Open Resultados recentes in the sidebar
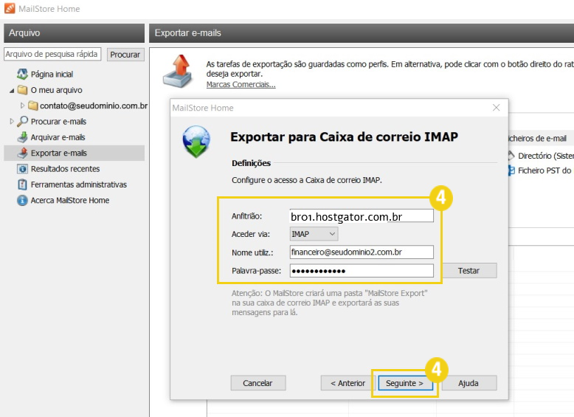Screen dimensions: 574x417 pos(65,169)
